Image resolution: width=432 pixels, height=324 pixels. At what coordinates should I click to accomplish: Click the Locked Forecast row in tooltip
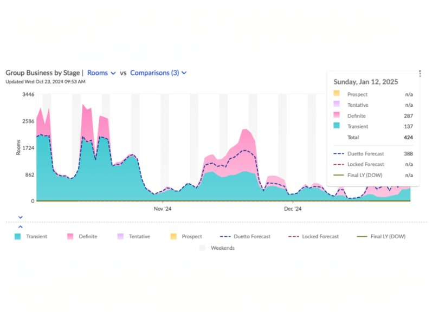(x=373, y=165)
